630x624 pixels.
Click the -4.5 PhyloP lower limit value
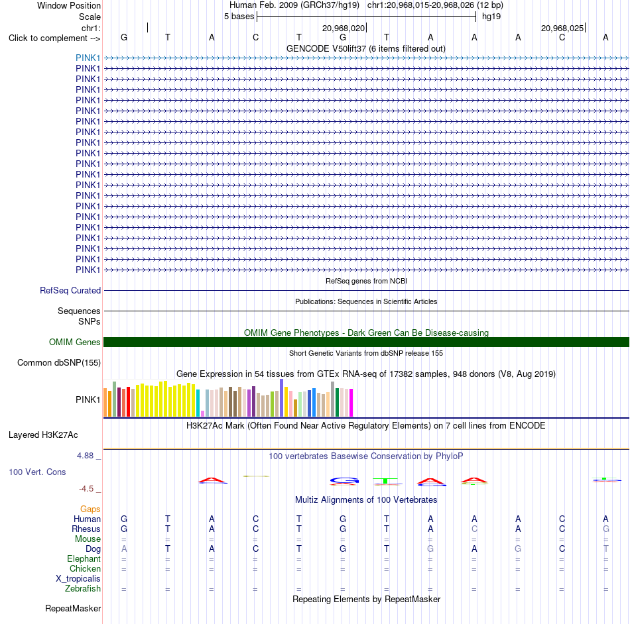86,488
